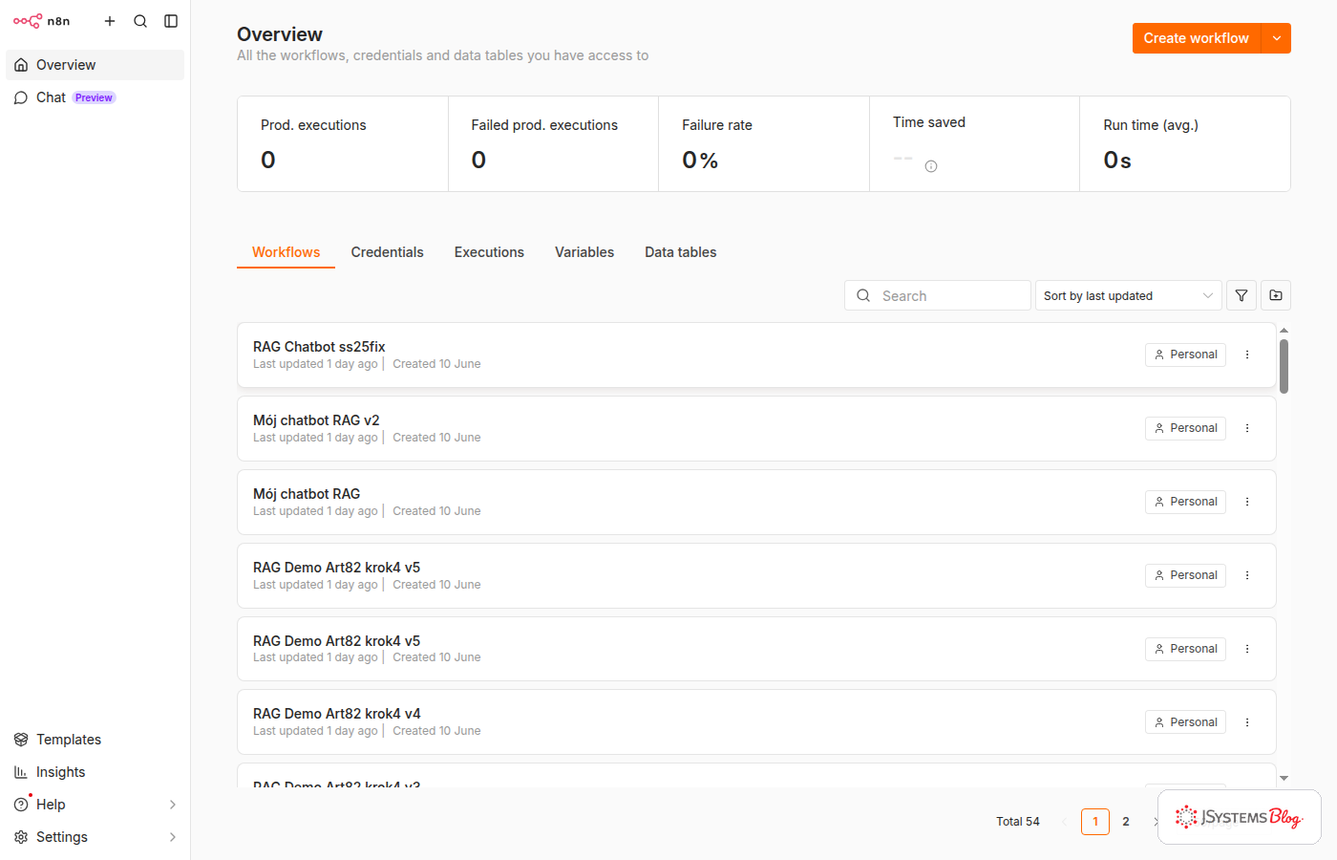Click Personal badge on RAG Demo Art82 krok4 v4
Screen dimensions: 1337x860
tap(1185, 722)
